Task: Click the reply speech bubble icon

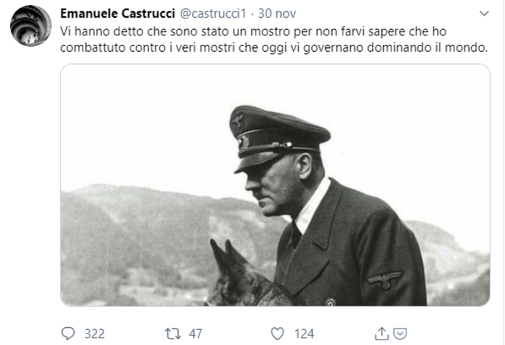Action: pyautogui.click(x=68, y=334)
